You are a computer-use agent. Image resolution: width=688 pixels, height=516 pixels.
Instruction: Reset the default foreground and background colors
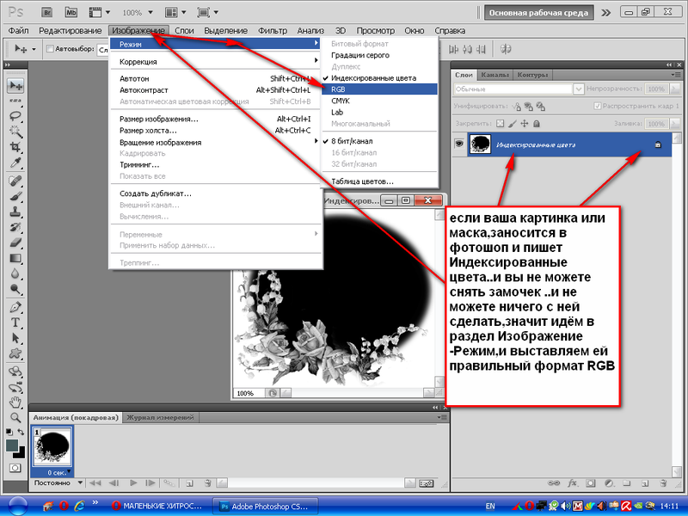[9, 433]
